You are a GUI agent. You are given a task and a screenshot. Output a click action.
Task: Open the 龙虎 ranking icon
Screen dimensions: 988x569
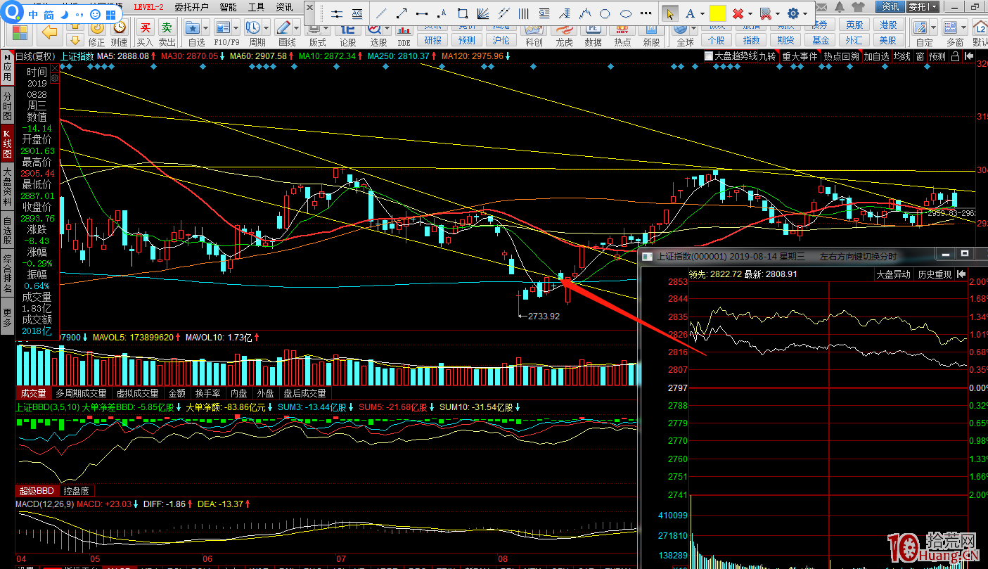[564, 32]
